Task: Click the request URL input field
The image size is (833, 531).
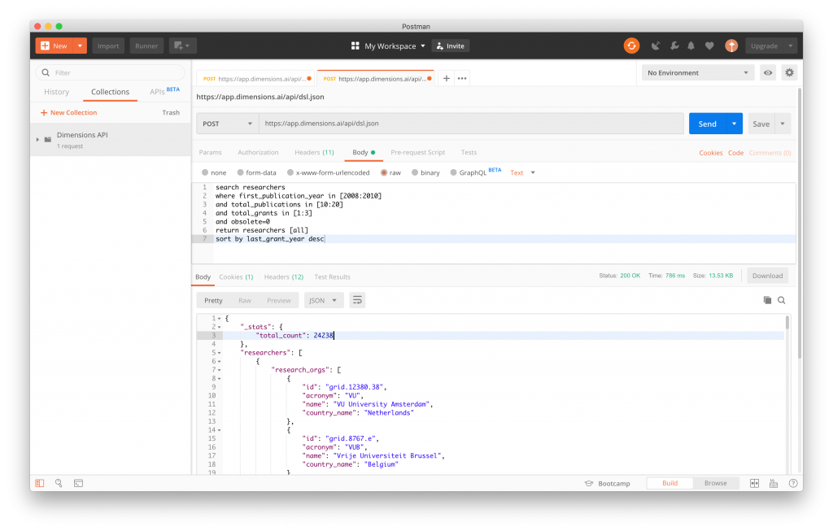Action: coord(471,124)
